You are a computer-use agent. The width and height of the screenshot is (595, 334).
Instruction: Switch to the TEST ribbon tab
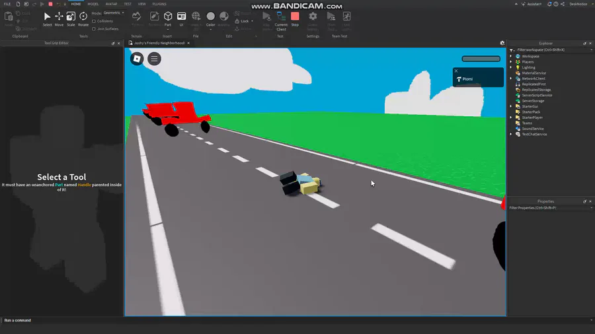[128, 4]
